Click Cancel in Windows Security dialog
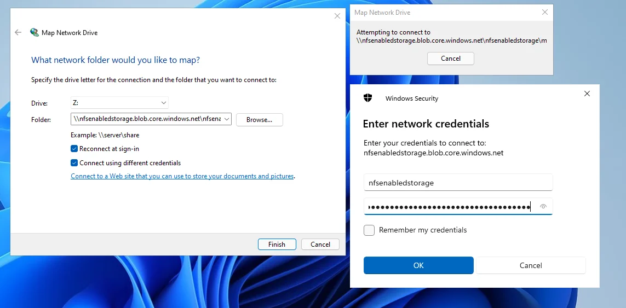 point(531,265)
